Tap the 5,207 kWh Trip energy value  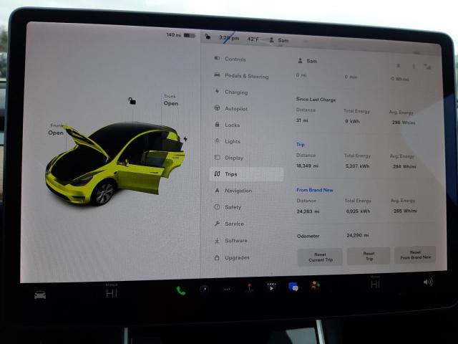pos(358,166)
